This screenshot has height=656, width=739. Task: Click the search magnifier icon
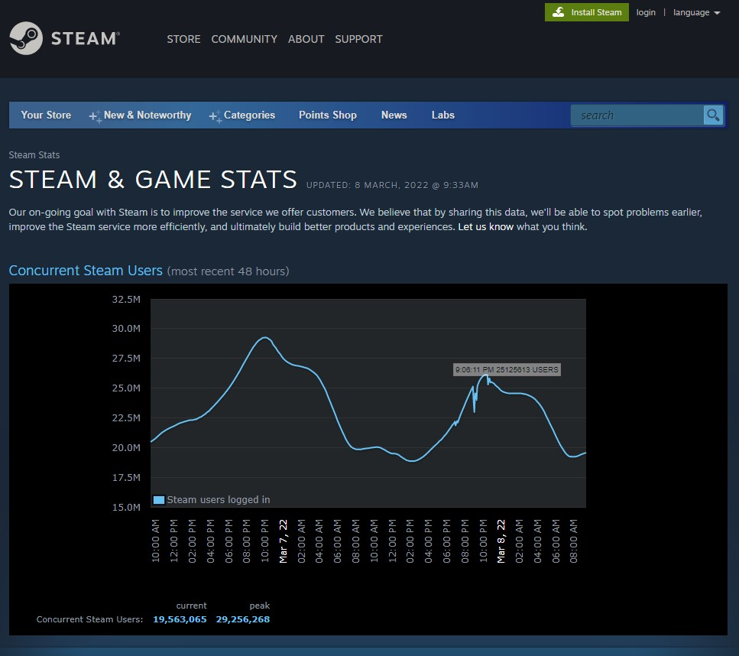point(713,115)
